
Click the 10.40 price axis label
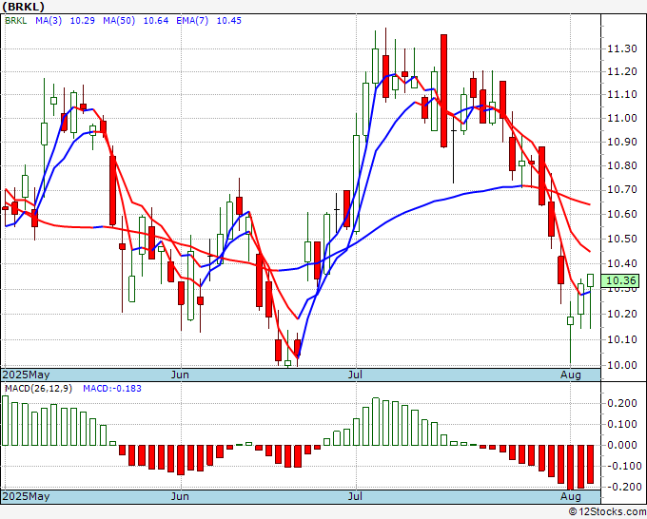click(622, 264)
